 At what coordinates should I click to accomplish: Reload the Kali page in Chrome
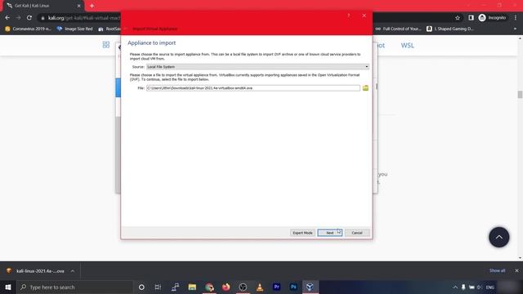(29, 18)
